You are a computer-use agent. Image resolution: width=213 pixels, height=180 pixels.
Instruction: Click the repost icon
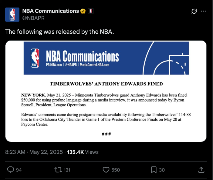coord(57,170)
